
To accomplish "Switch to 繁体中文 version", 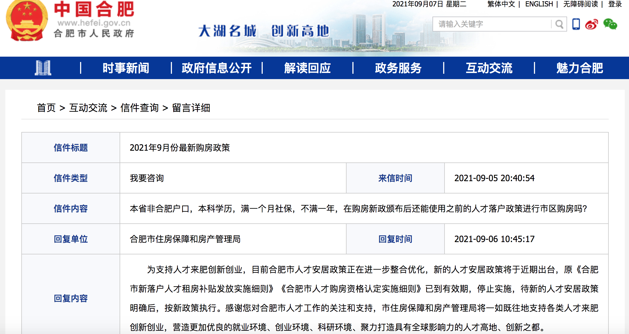I will (x=501, y=4).
